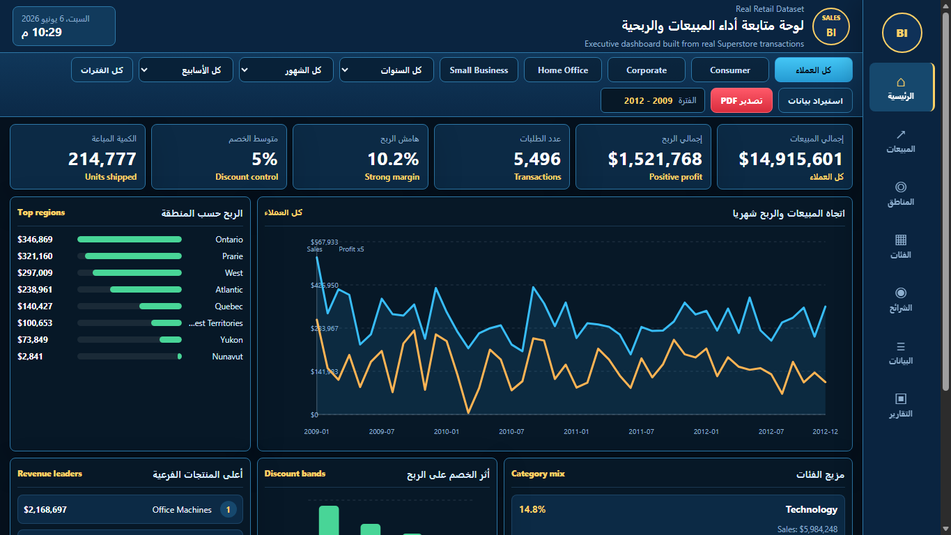Open the data list icon البيانات

tap(901, 352)
